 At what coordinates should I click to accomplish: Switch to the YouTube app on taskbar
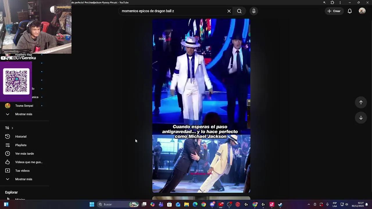point(221,204)
